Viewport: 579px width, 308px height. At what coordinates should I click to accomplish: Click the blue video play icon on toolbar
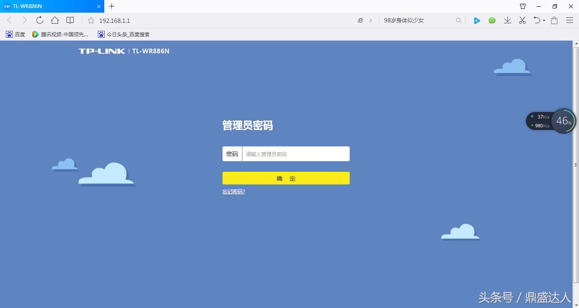(477, 20)
